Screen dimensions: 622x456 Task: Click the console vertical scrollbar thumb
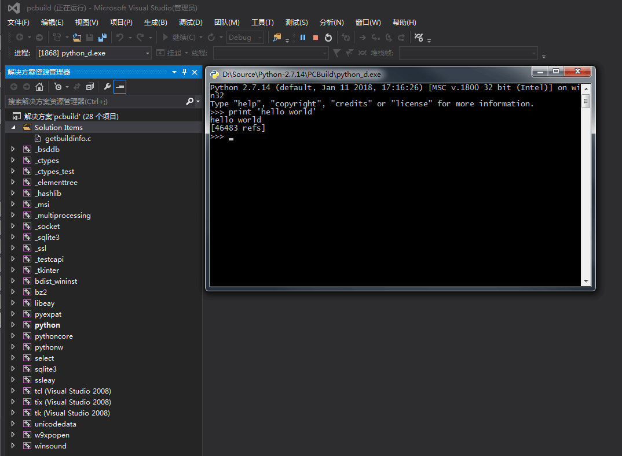coord(586,101)
